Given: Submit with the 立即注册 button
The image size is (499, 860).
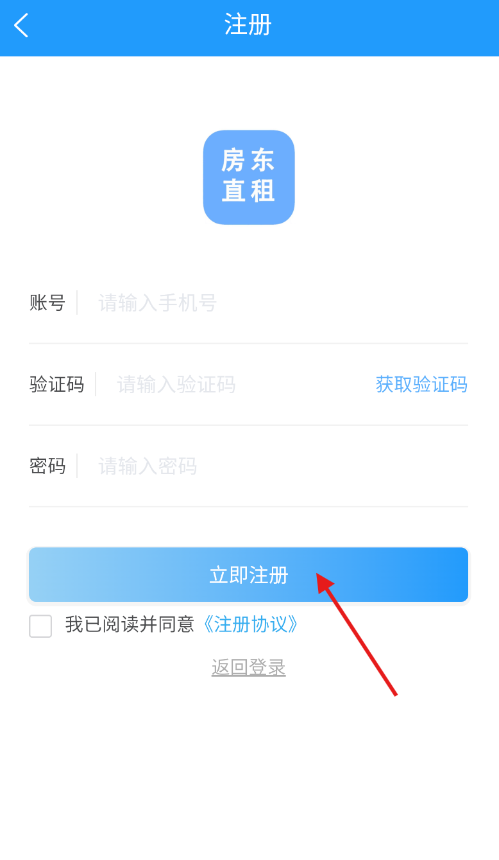Looking at the screenshot, I should click(x=249, y=575).
